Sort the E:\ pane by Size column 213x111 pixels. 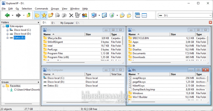click(173, 34)
